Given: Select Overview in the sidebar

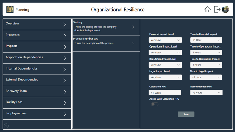Looking at the screenshot, I should click(37, 24).
